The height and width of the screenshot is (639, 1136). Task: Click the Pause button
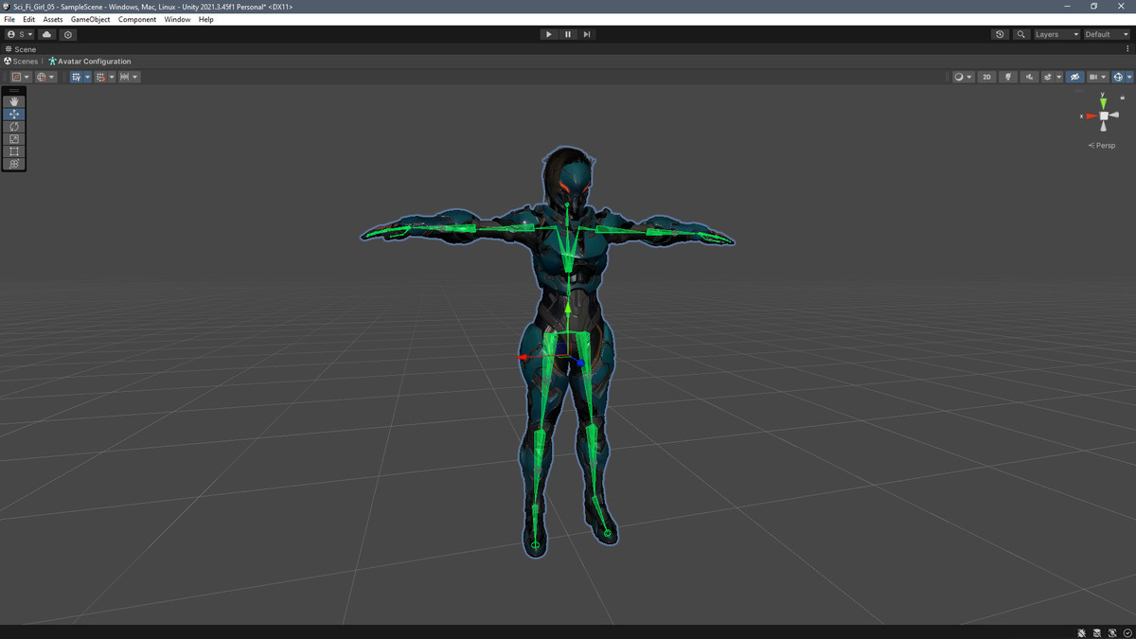[568, 34]
